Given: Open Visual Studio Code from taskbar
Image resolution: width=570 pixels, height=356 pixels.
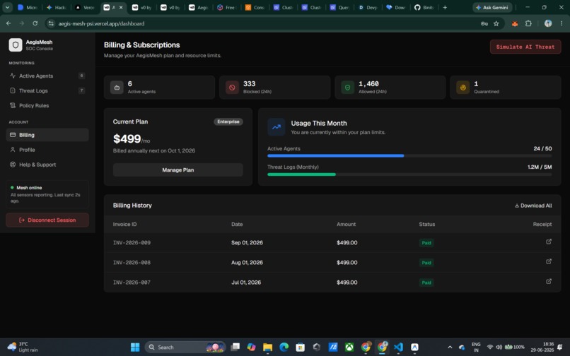Looking at the screenshot, I should [398, 348].
